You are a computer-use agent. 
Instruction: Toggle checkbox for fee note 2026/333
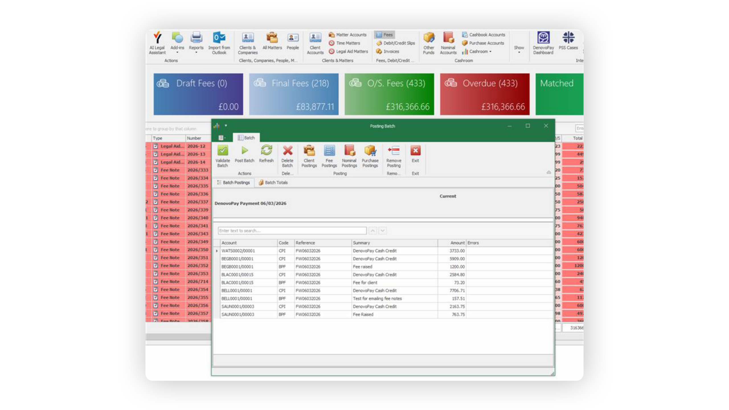(x=156, y=170)
